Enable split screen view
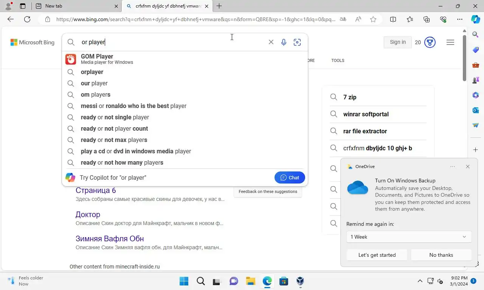This screenshot has width=484, height=290. tap(393, 19)
